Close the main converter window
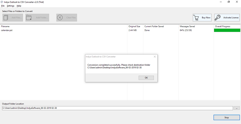The width and height of the screenshot is (241, 124). pyautogui.click(x=237, y=2)
